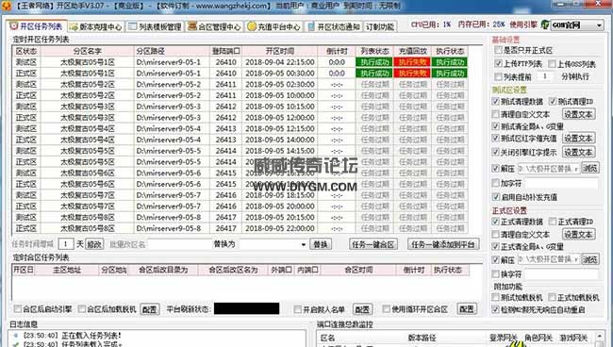Image resolution: width=613 pixels, height=347 pixels.
Task: Switch to the 开区任务列表 tab
Action: [37, 26]
